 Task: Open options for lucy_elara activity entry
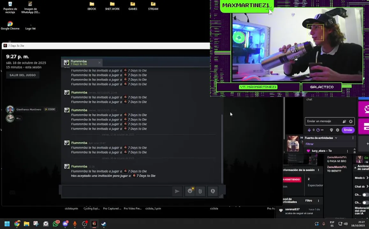tap(347, 151)
